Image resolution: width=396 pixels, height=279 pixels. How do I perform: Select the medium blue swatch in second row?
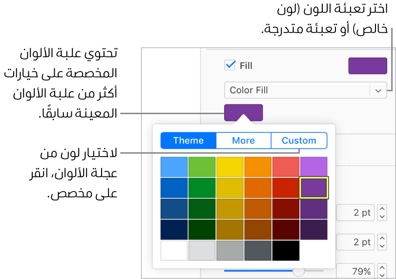[x=174, y=188]
